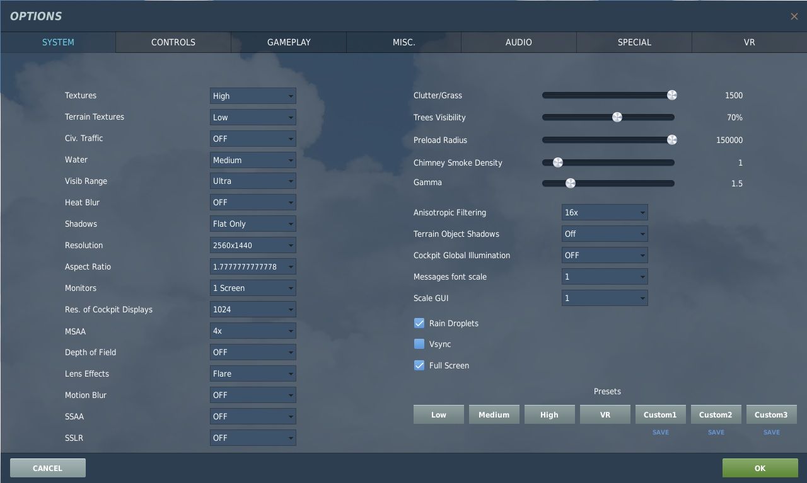Enable the Vsync checkbox
Screen dimensions: 807x483
419,344
